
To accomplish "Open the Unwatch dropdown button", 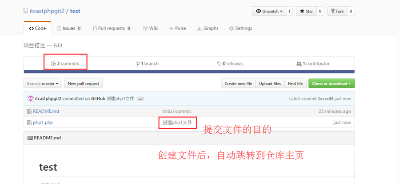I will pos(269,11).
